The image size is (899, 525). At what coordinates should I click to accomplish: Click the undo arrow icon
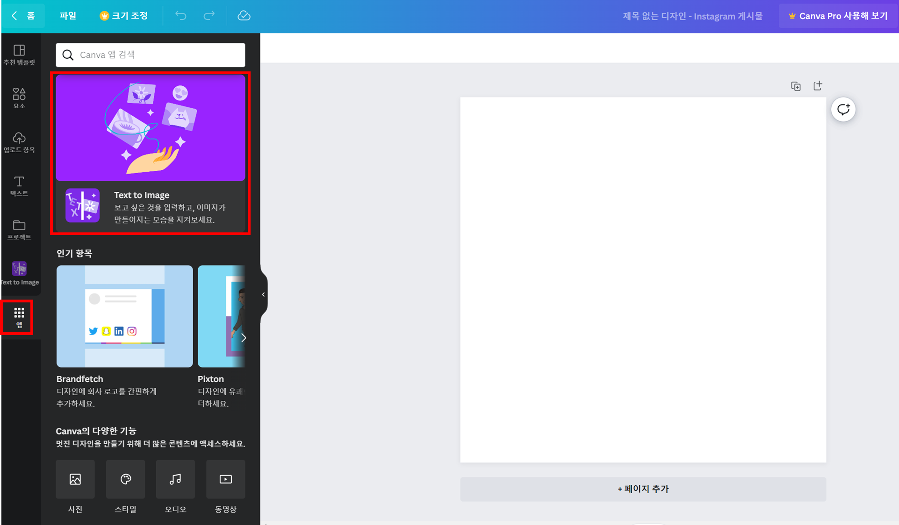(x=180, y=16)
